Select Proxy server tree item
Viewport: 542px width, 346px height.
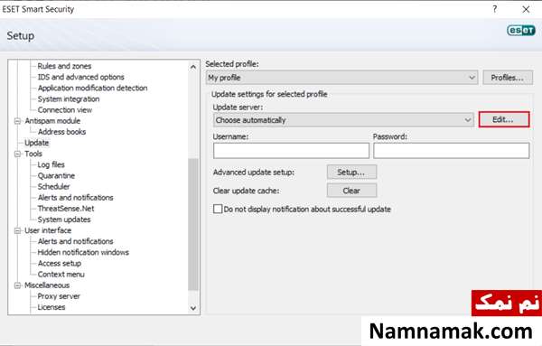(59, 296)
